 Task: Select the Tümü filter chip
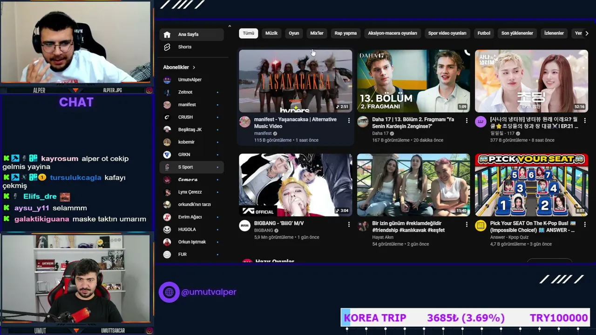coord(249,33)
